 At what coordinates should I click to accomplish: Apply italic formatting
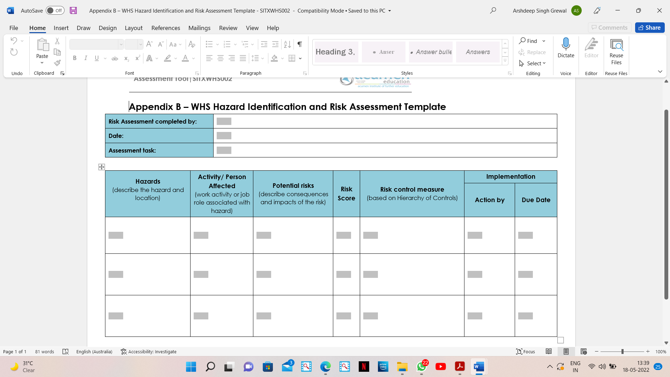85,58
